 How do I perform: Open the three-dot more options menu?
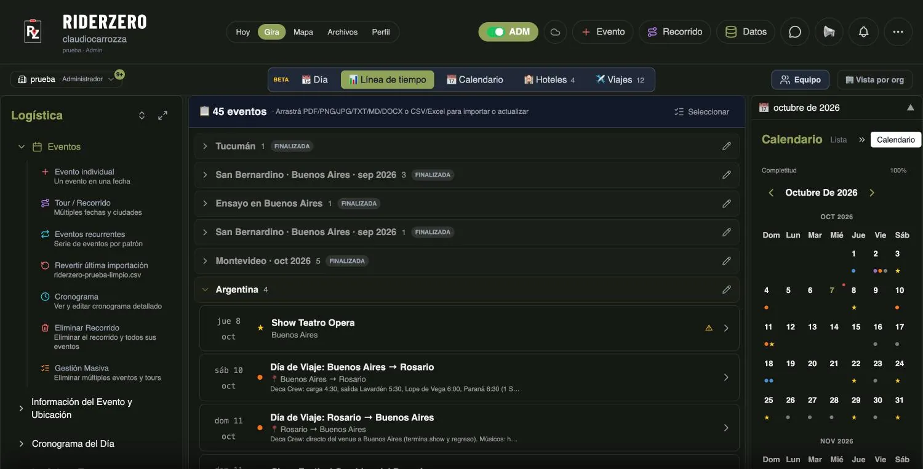(898, 32)
